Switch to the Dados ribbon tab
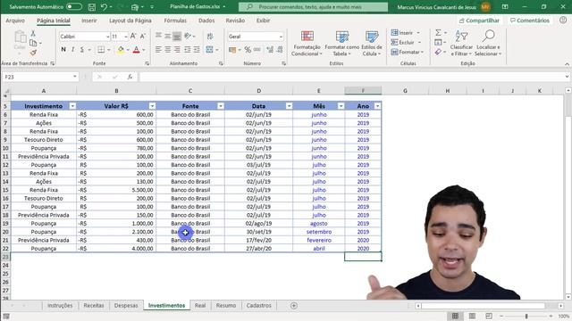The height and width of the screenshot is (321, 572). (206, 21)
